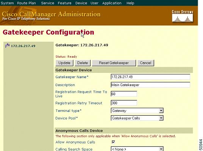Image resolution: width=203 pixels, height=151 pixels.
Task: Toggle the Allow Anonymous Calls checkbox
Action: tap(113, 142)
